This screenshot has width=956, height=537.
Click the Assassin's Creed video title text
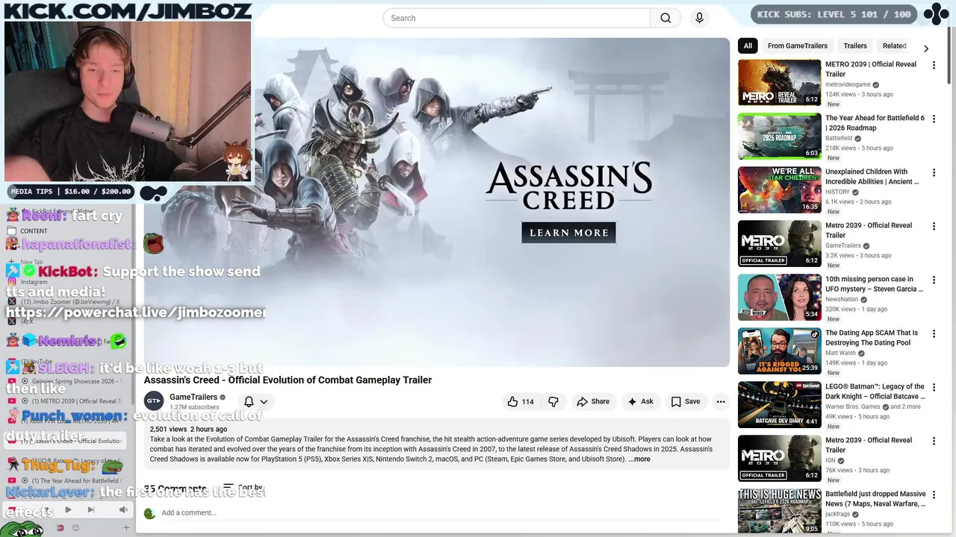pyautogui.click(x=288, y=380)
